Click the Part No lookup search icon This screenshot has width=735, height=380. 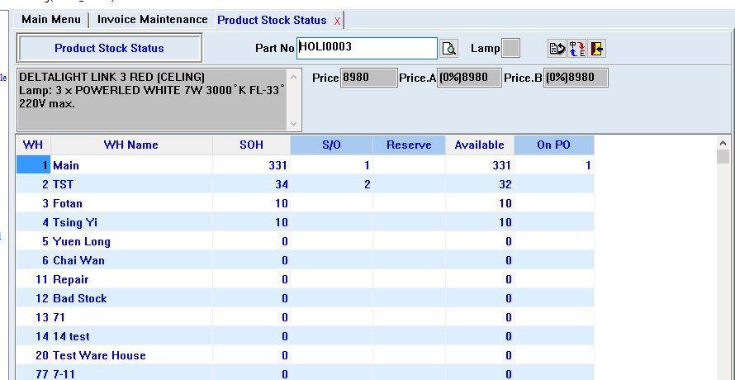pyautogui.click(x=448, y=49)
